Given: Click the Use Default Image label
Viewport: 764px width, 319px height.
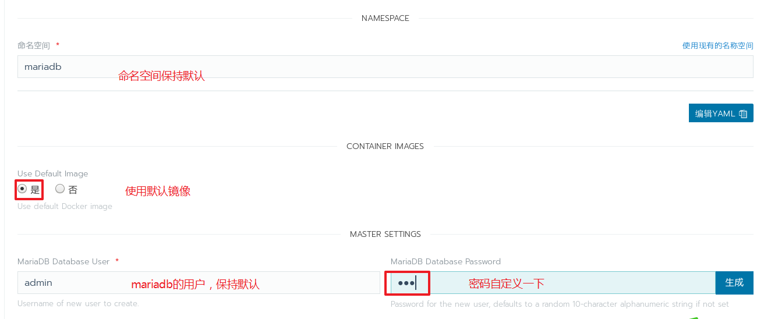Looking at the screenshot, I should click(53, 173).
